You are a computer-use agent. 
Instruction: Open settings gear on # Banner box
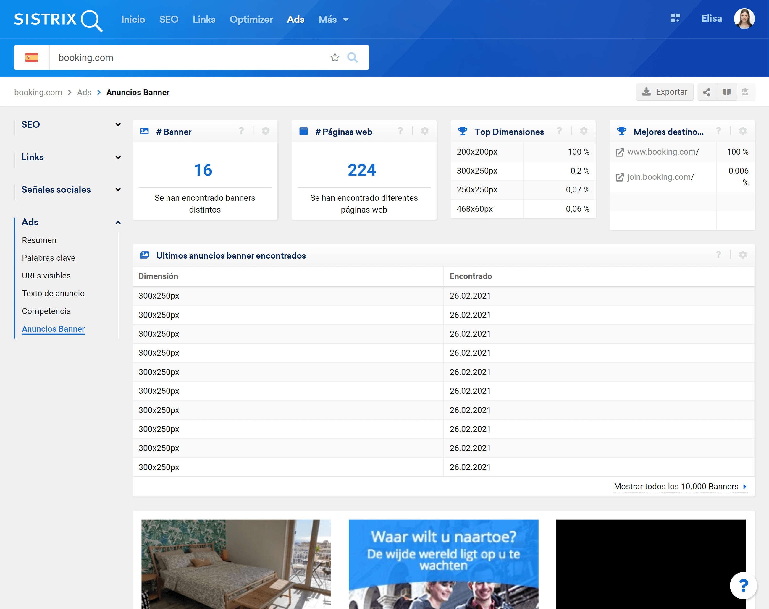[x=266, y=131]
